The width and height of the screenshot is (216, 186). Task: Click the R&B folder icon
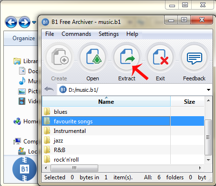coord(47,150)
